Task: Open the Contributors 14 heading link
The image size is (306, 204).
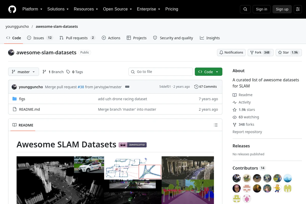Action: point(249,168)
